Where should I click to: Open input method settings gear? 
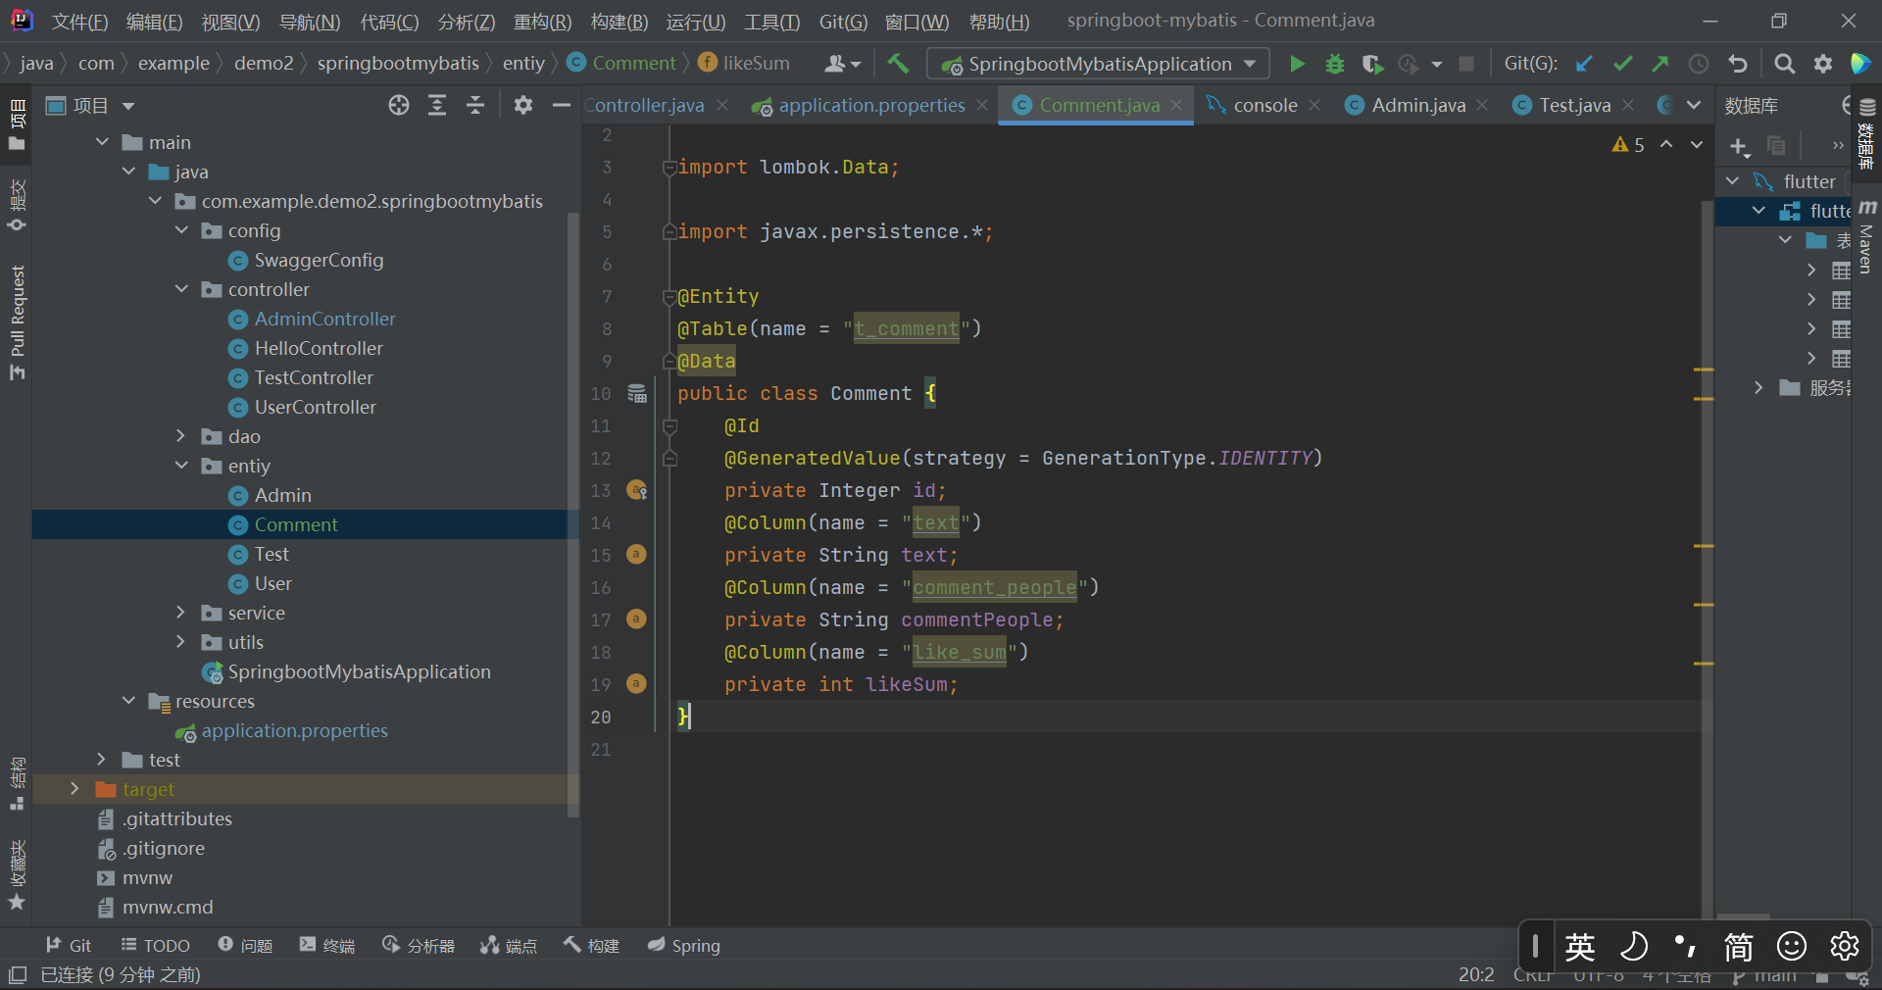point(1844,946)
